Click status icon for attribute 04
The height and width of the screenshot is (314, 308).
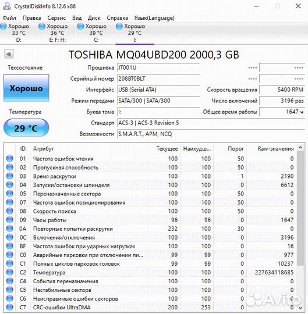tap(10, 185)
